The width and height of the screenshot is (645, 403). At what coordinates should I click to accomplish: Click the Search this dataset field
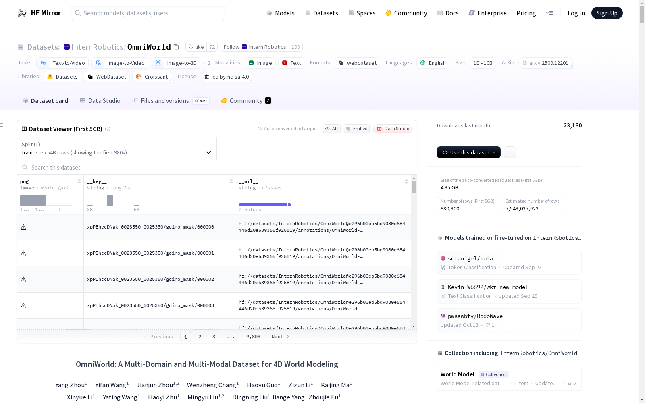[x=217, y=167]
